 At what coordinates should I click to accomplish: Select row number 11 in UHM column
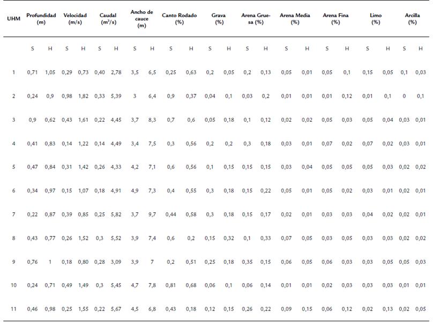(13, 309)
